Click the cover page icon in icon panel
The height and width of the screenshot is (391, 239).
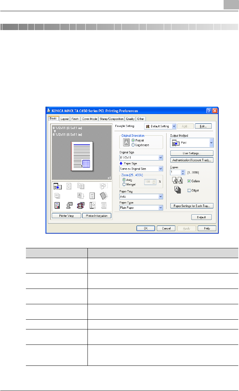click(x=92, y=196)
